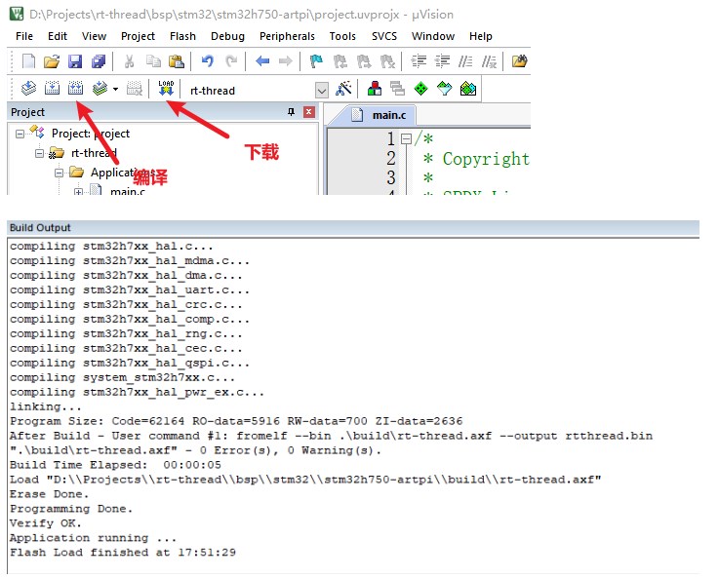Click the Manage Multi-Project Workspace icon

pyautogui.click(x=398, y=88)
